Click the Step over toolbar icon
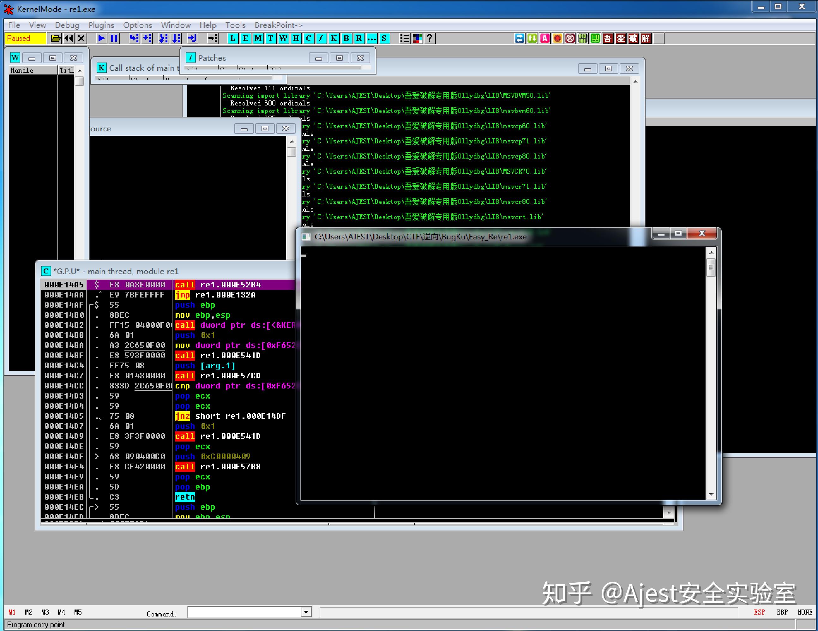Screen dimensions: 818x631 147,38
